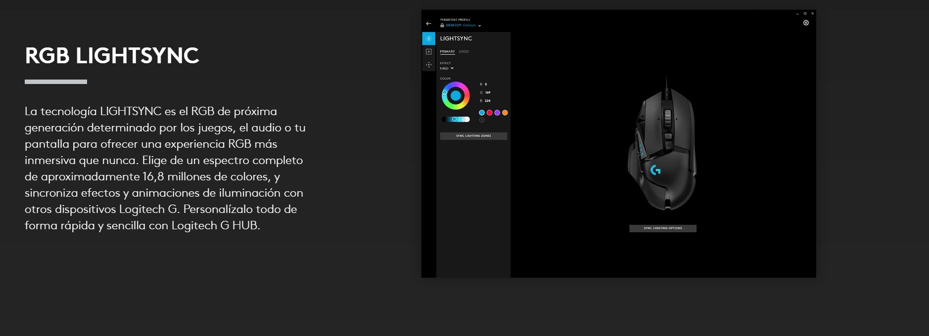Select the blue preset color swatch
The width and height of the screenshot is (929, 336).
click(x=482, y=113)
